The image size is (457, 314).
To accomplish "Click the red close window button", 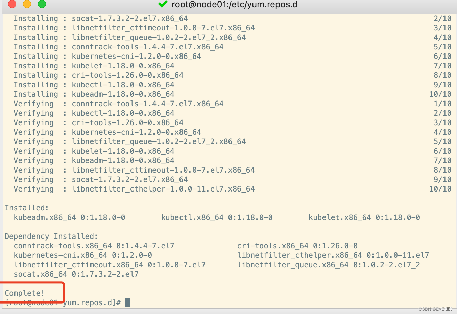I will pos(12,4).
